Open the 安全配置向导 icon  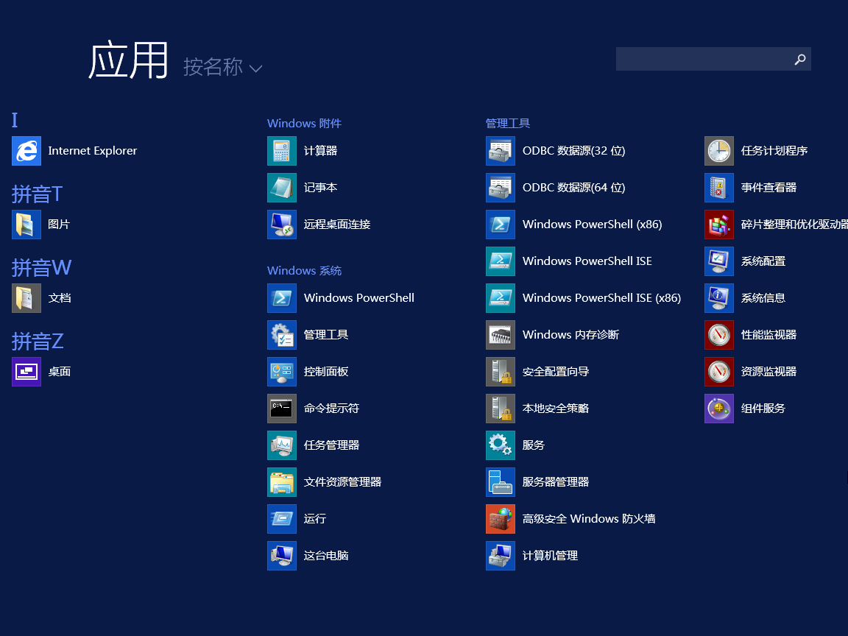[x=501, y=372]
